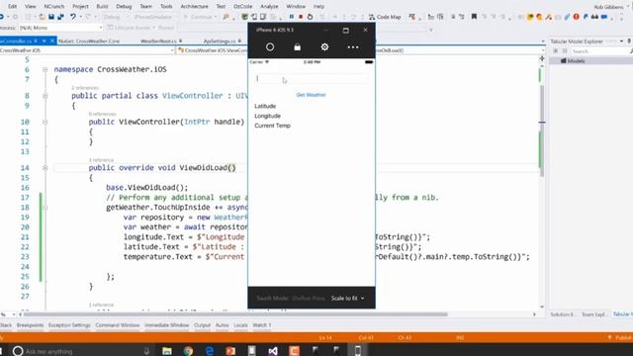Toggle the bookmark icon in the toolbar

click(474, 17)
